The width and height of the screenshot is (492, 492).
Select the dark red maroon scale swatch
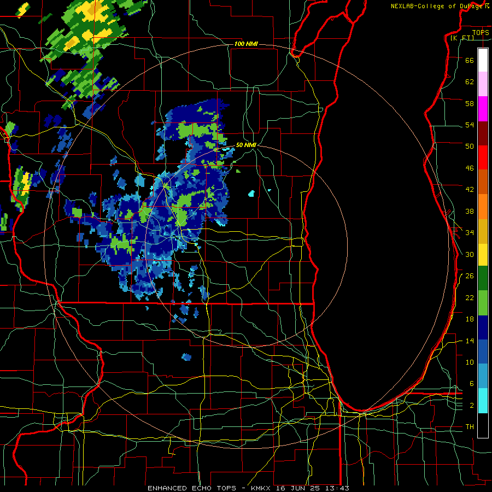pos(483,133)
